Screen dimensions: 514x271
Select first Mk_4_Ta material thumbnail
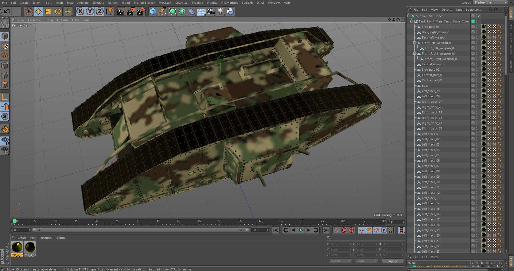[17, 249]
